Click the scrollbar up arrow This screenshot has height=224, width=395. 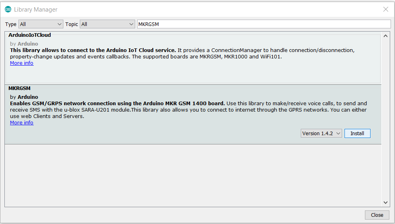click(386, 36)
